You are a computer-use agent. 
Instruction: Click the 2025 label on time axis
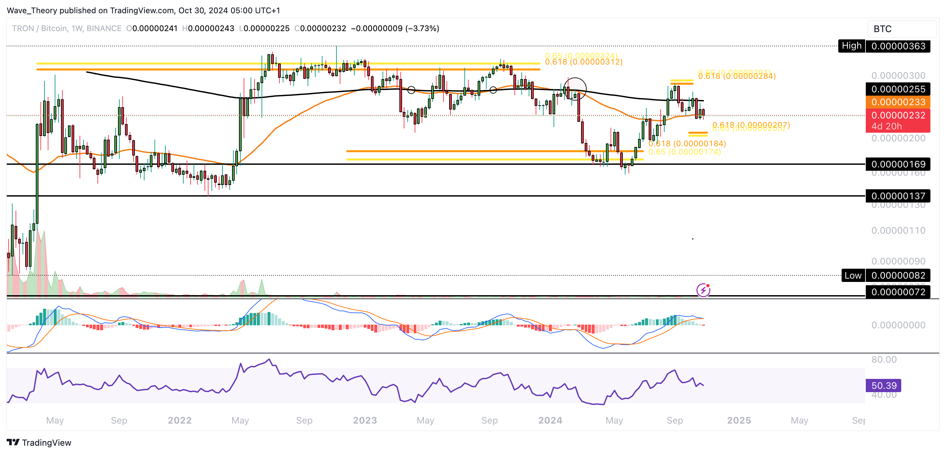739,420
